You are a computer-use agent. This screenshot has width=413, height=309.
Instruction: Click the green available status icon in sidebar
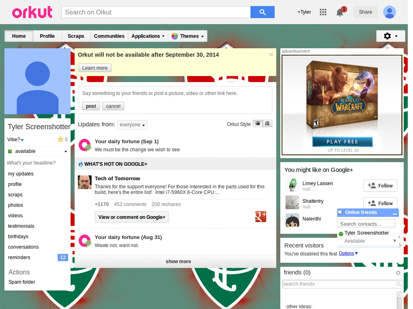tap(10, 151)
